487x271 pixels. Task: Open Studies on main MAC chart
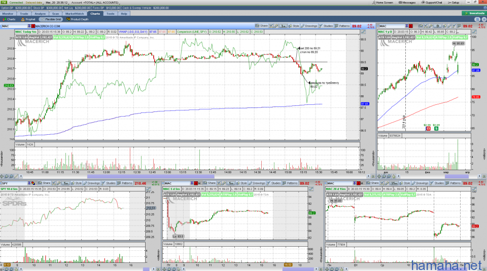(326, 26)
